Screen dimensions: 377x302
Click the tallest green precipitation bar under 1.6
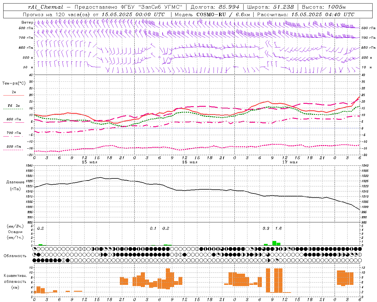(x=274, y=243)
